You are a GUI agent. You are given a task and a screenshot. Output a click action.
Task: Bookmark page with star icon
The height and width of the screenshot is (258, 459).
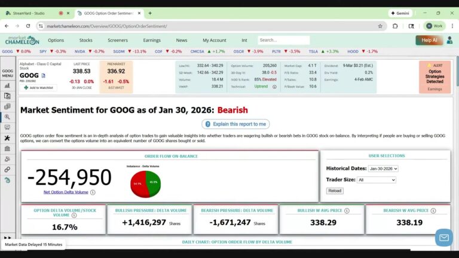click(380, 26)
